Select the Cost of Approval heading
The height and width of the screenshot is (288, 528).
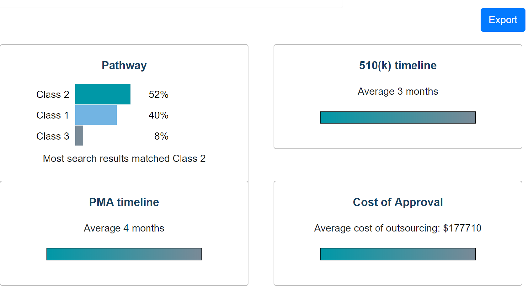(x=398, y=202)
